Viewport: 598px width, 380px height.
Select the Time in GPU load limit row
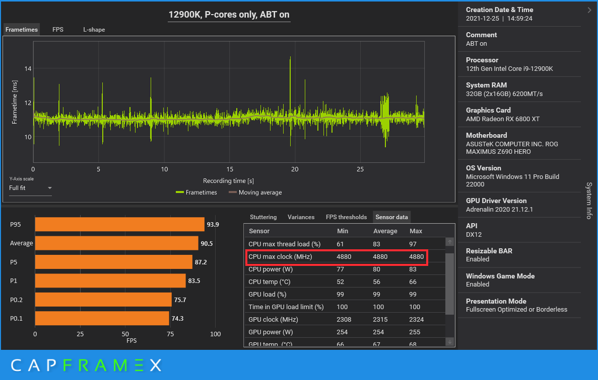click(x=345, y=307)
